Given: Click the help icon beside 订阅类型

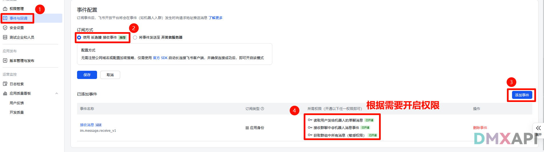Looking at the screenshot, I should (x=262, y=109).
